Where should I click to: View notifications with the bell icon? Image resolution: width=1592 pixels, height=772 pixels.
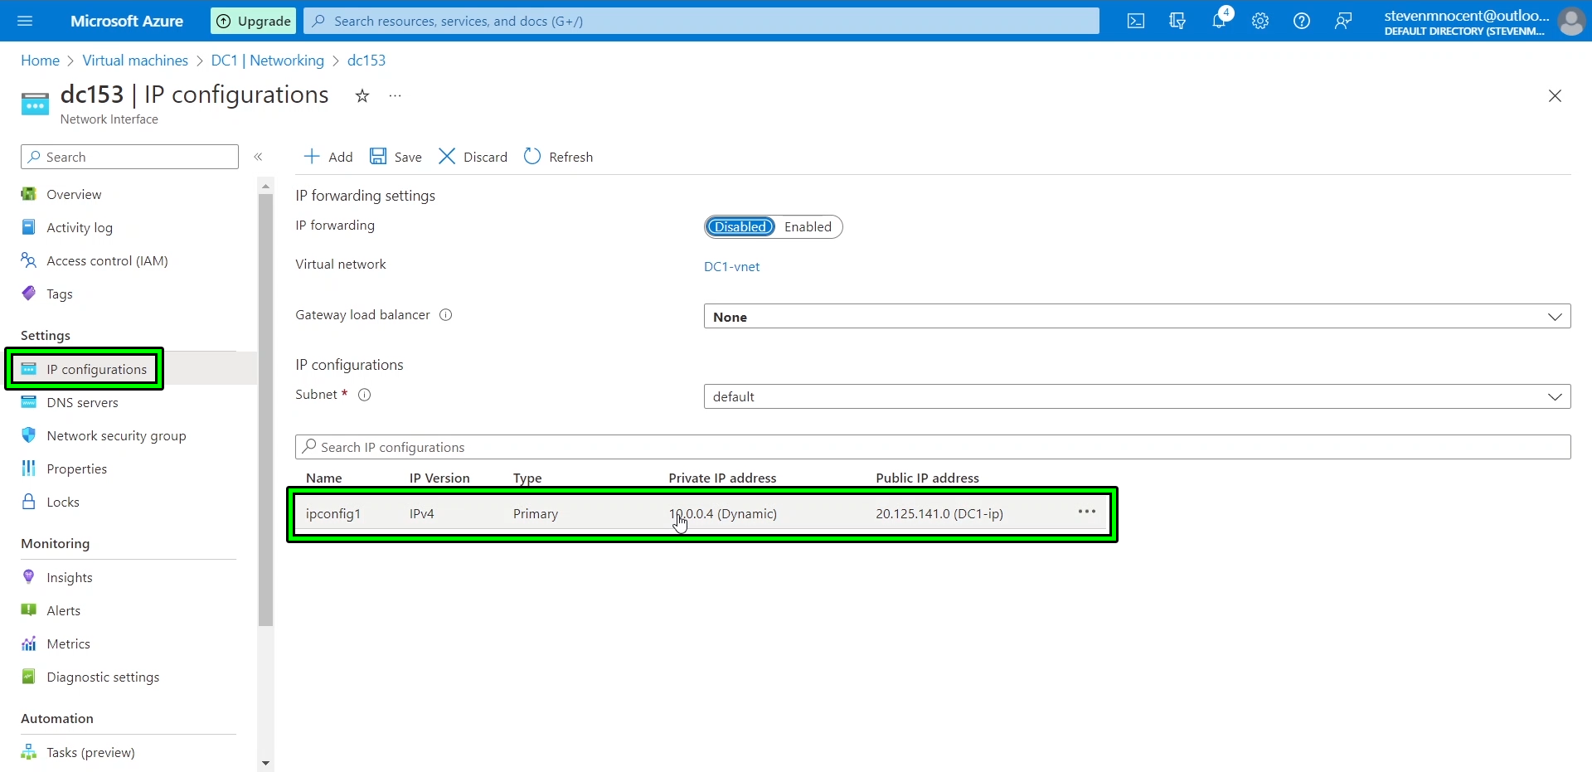[x=1220, y=21]
